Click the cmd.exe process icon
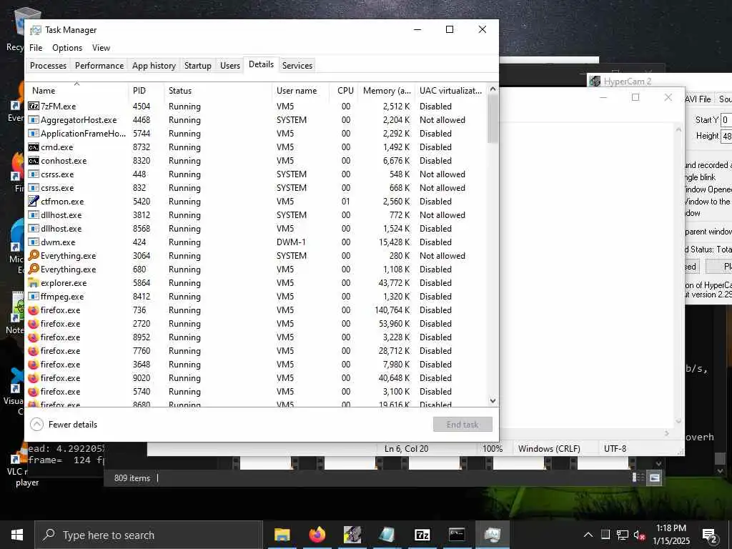This screenshot has height=549, width=732. pyautogui.click(x=33, y=147)
